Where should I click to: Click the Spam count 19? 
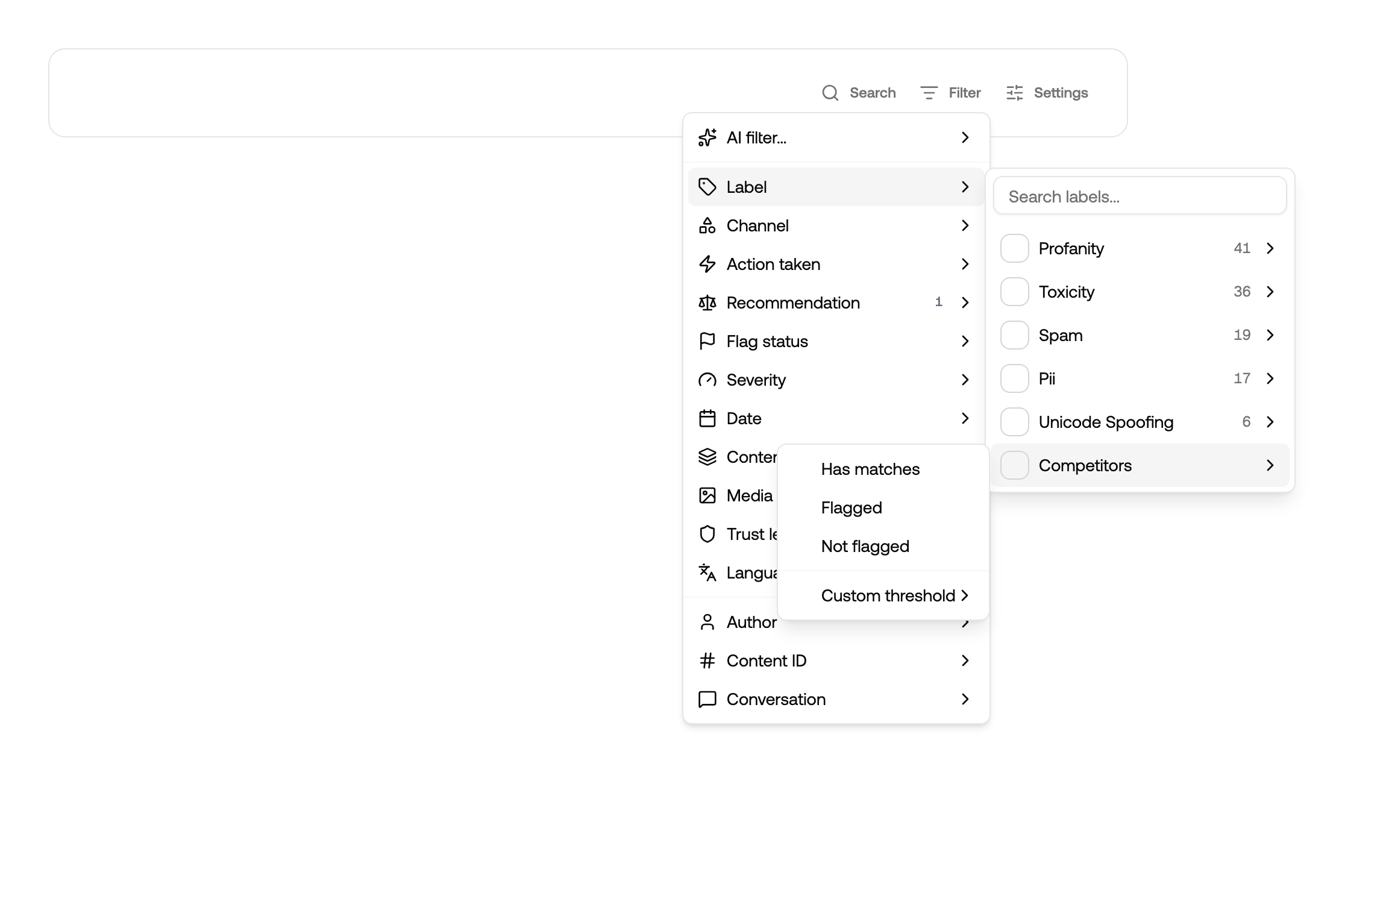pyautogui.click(x=1242, y=335)
